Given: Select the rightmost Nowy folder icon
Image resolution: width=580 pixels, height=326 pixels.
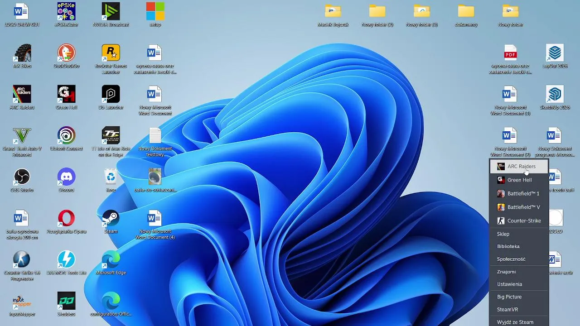Looking at the screenshot, I should 511,15.
